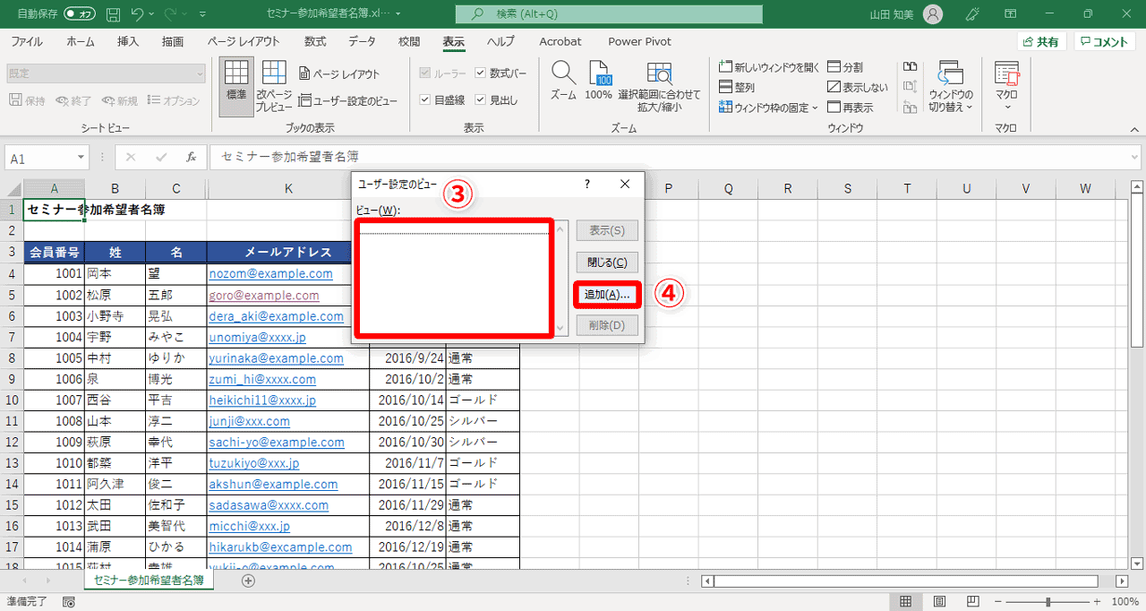Uncheck the Formula Bar (数式バー) checkbox
Viewport: 1146px width, 611px height.
pyautogui.click(x=481, y=73)
